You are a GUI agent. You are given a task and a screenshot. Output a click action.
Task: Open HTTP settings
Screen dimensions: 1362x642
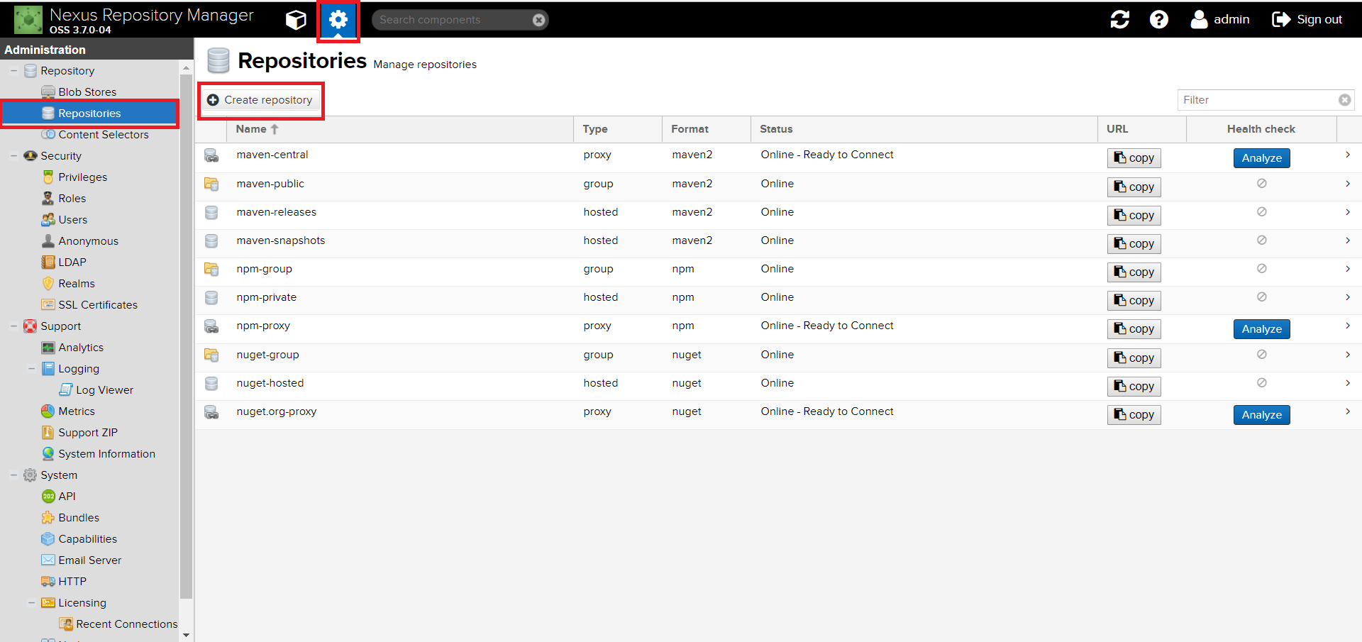pyautogui.click(x=72, y=582)
